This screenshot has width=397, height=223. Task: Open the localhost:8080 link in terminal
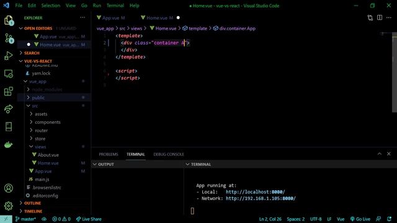pos(255,192)
